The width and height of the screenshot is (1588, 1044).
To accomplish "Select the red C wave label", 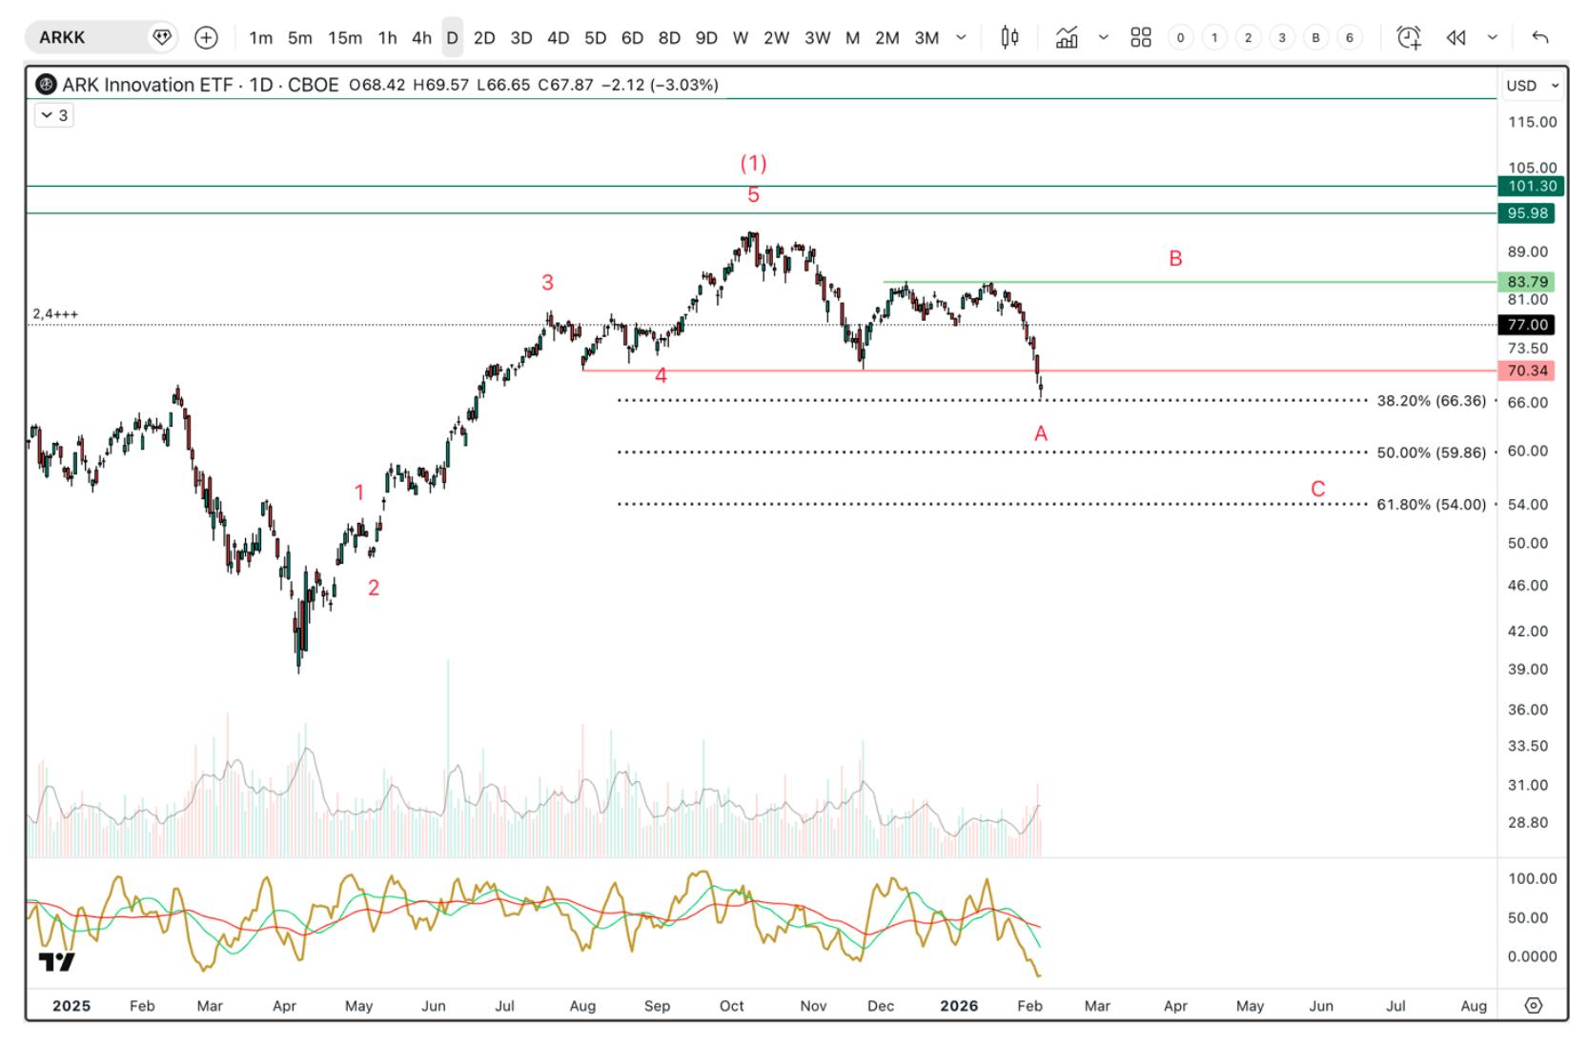I will click(x=1318, y=489).
